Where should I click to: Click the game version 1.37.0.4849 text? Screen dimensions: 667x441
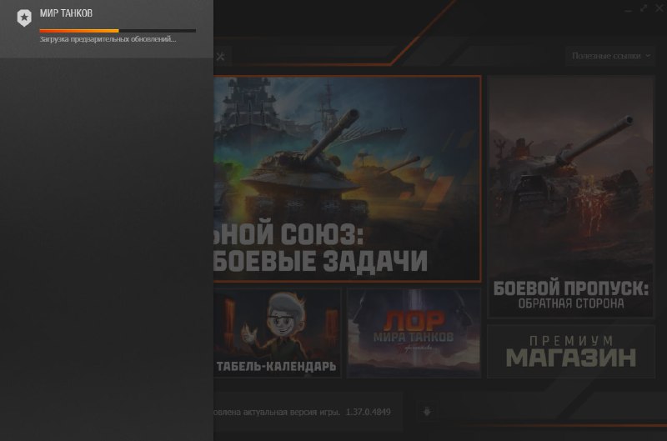point(369,412)
